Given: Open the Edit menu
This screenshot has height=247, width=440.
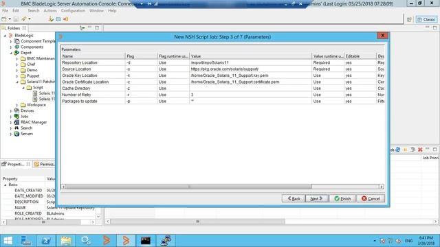Looking at the screenshot, I should pos(16,11).
